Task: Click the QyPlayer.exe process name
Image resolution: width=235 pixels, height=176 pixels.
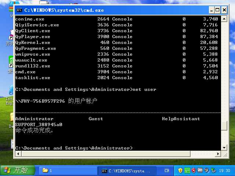Action: tap(33, 37)
